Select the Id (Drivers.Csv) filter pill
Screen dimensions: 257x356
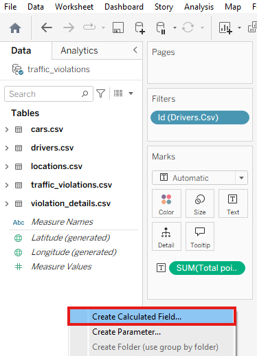click(200, 118)
